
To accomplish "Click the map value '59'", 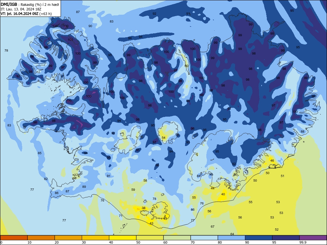I will click(133, 189).
